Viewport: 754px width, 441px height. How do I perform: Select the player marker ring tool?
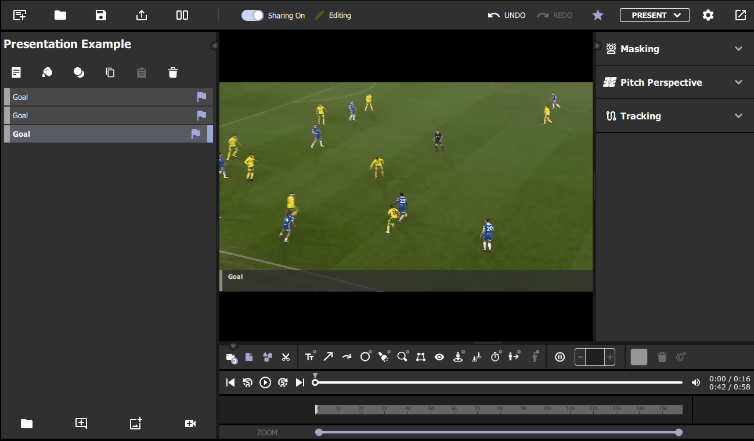[x=459, y=356]
